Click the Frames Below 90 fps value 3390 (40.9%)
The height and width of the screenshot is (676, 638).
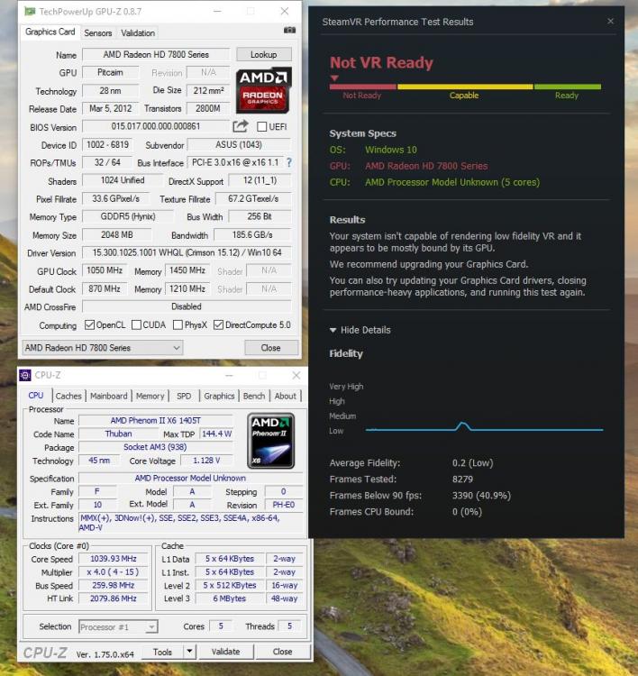click(x=481, y=496)
